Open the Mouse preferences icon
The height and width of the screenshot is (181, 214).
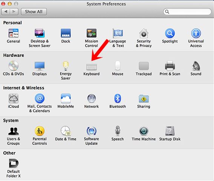click(x=118, y=66)
